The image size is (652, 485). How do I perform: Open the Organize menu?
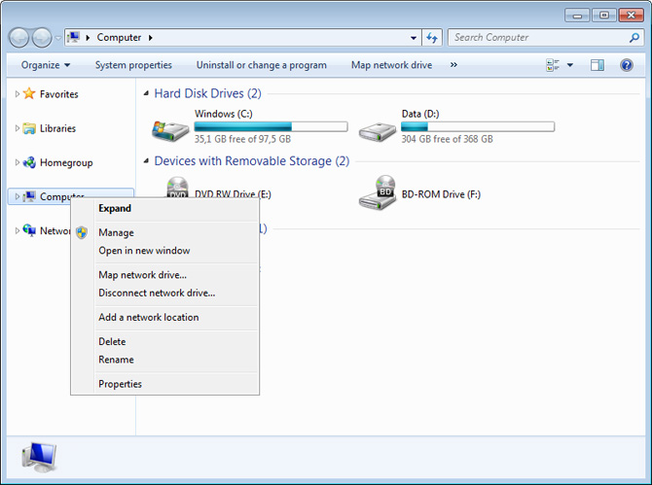click(46, 65)
